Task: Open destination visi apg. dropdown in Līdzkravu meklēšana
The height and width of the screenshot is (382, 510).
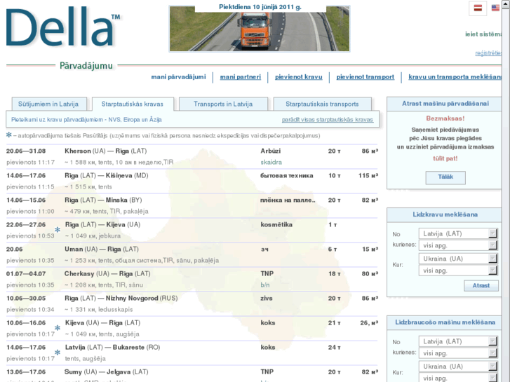Action: [x=458, y=271]
